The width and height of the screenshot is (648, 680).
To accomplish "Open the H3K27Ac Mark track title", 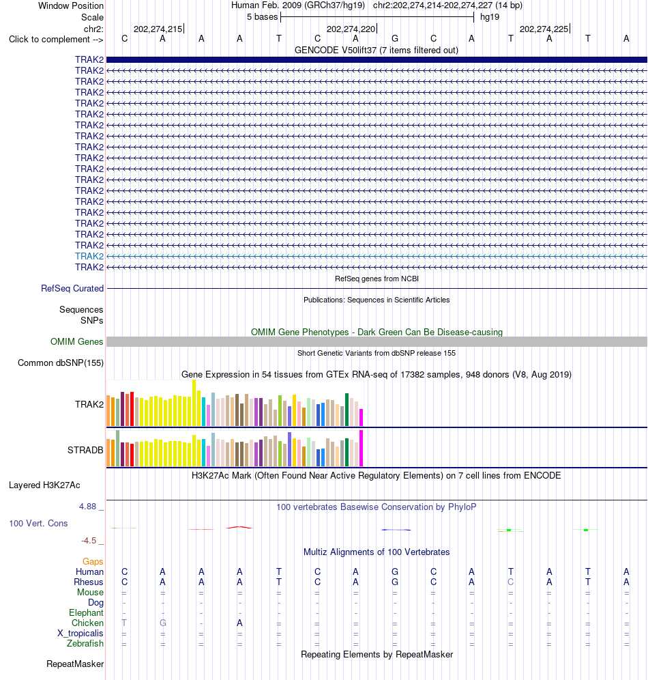I will coord(377,476).
